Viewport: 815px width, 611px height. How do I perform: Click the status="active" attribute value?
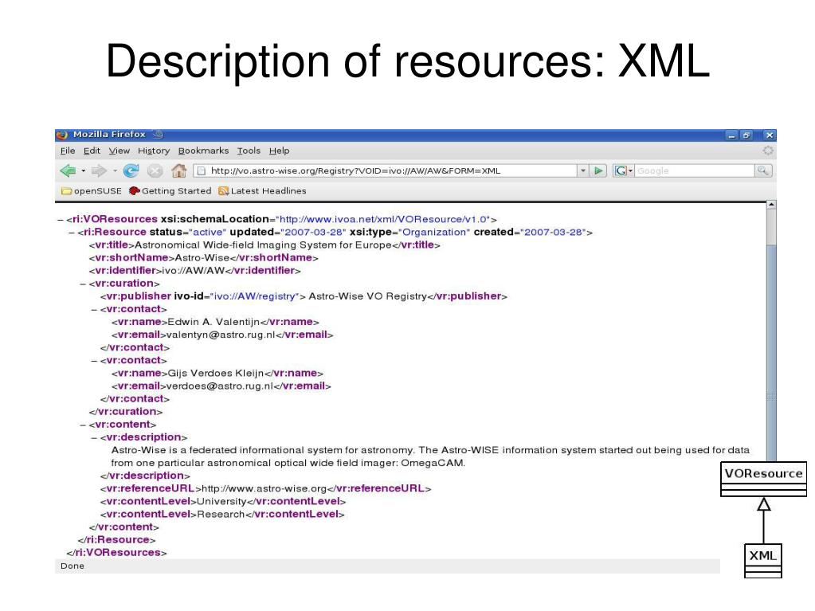tap(207, 233)
